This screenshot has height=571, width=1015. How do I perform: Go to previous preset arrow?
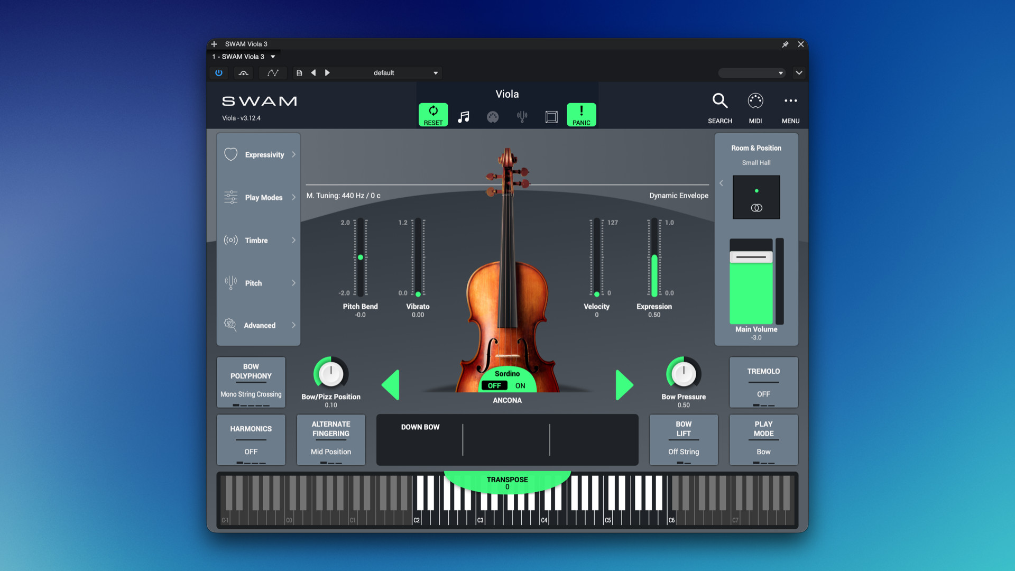click(313, 73)
